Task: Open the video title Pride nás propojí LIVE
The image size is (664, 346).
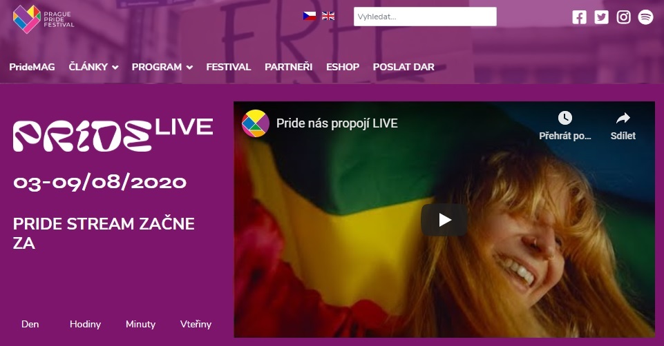Action: click(337, 123)
